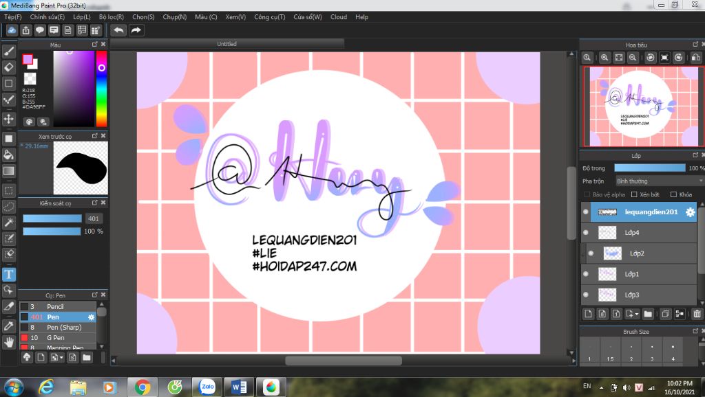Open Zalo from the Windows taskbar

click(x=207, y=387)
